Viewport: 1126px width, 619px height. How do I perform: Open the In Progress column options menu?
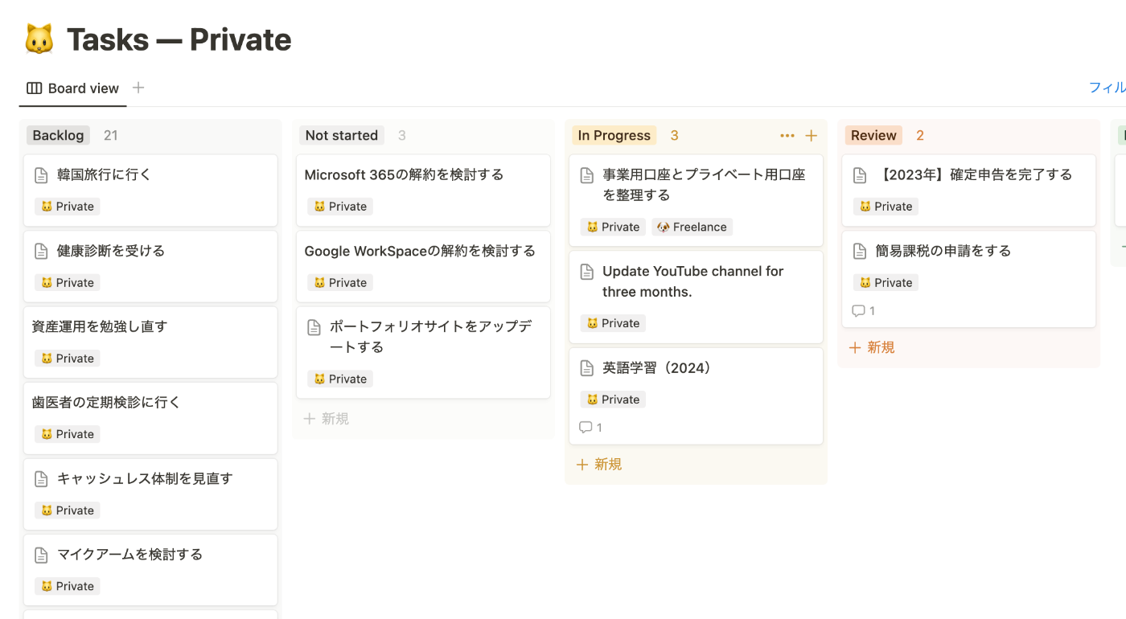(787, 136)
